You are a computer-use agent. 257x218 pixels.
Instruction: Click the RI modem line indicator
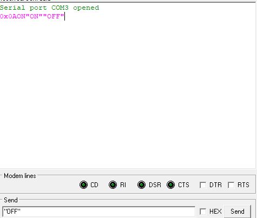(113, 185)
